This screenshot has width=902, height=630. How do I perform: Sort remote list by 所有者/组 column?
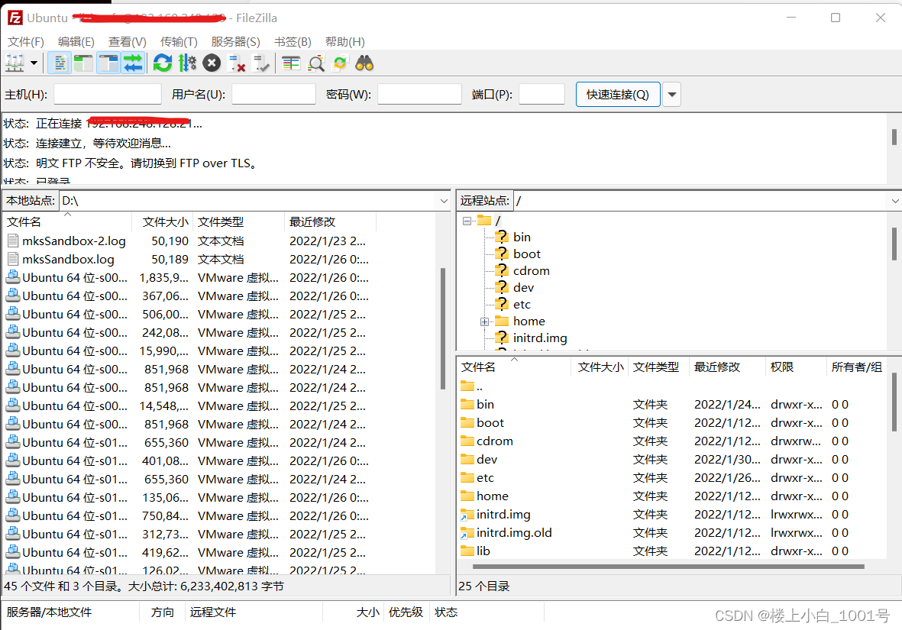pyautogui.click(x=856, y=367)
